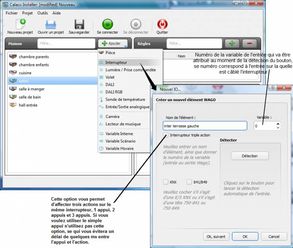293x248 pixels.
Task: Decrease the Variable value with down arrow
Action: click(278, 128)
